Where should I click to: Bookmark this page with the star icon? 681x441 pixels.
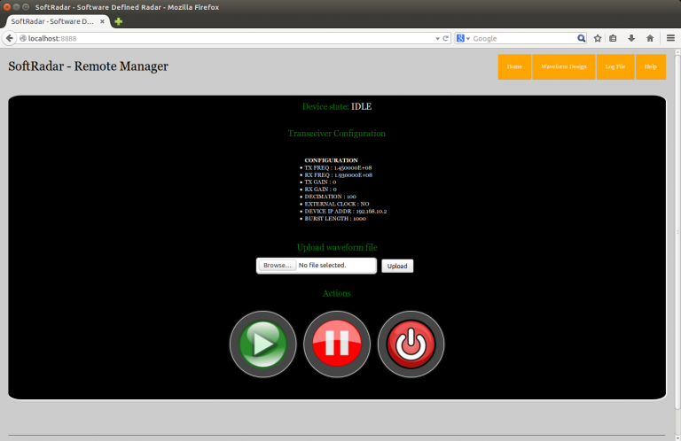click(598, 38)
